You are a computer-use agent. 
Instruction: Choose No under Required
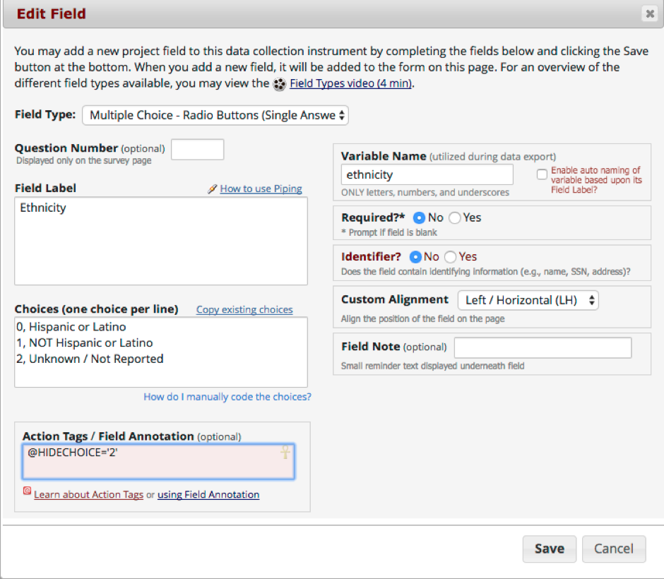point(419,218)
